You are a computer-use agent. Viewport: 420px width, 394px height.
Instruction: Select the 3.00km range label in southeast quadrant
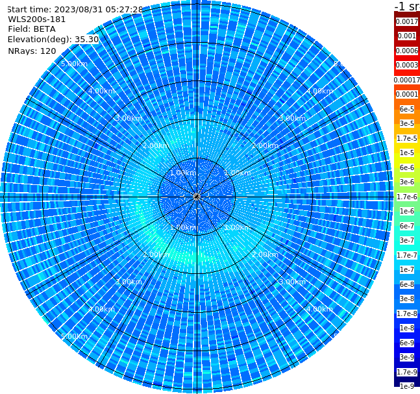point(292,282)
